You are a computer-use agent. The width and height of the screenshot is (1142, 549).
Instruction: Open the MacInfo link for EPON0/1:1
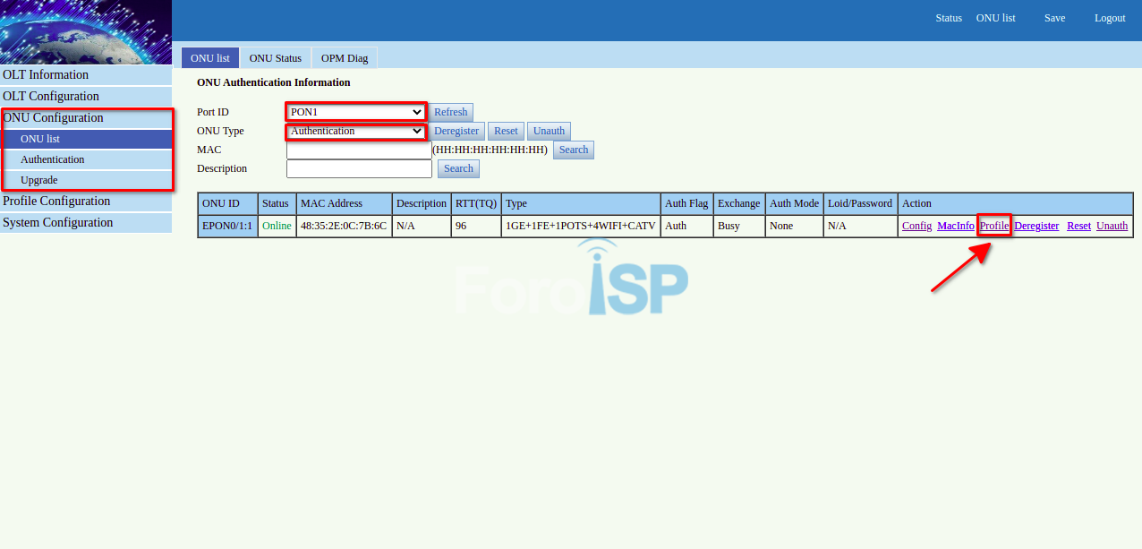[x=955, y=226]
